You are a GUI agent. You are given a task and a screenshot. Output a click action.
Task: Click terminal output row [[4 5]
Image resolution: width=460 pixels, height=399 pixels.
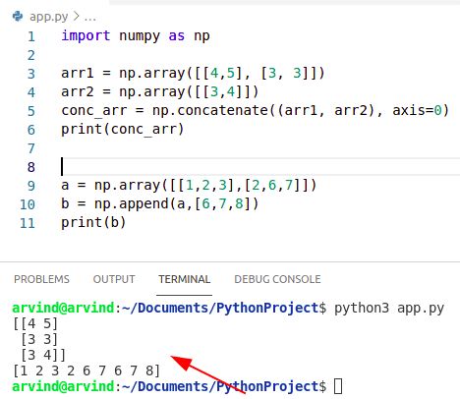[35, 323]
